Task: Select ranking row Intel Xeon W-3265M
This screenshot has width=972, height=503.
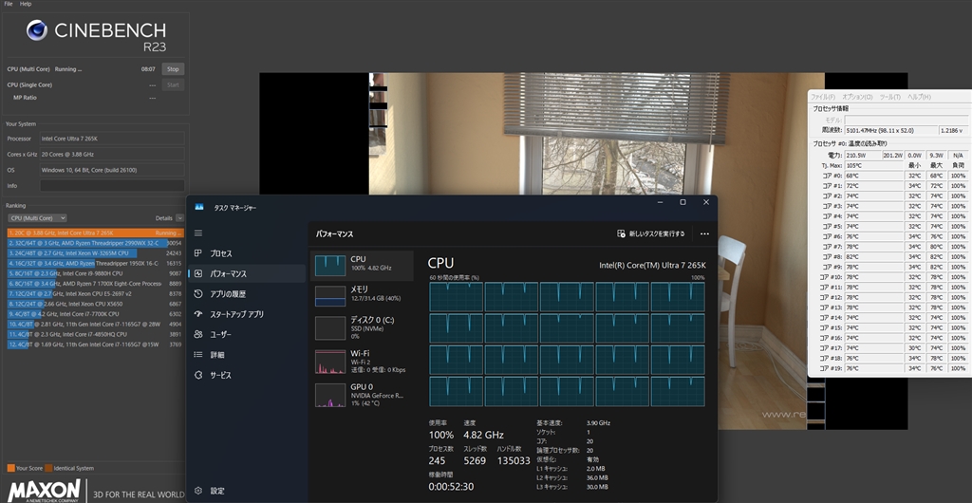Action: [96, 252]
